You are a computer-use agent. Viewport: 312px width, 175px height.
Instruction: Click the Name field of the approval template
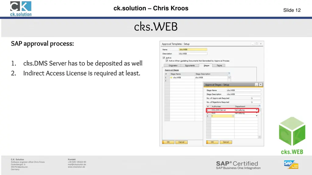click(x=193, y=50)
